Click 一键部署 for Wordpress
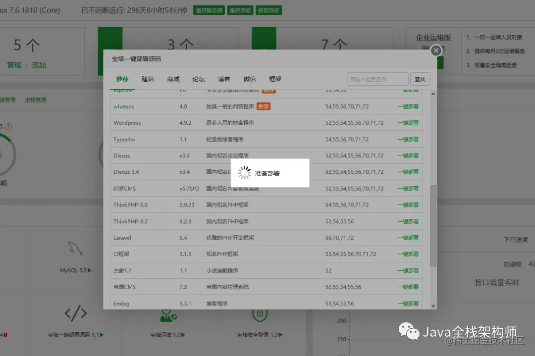The height and width of the screenshot is (356, 535). click(x=408, y=123)
